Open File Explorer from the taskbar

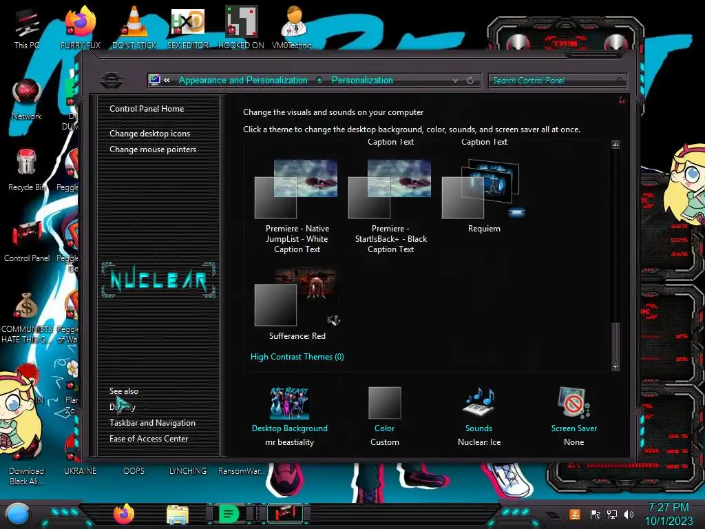click(177, 514)
